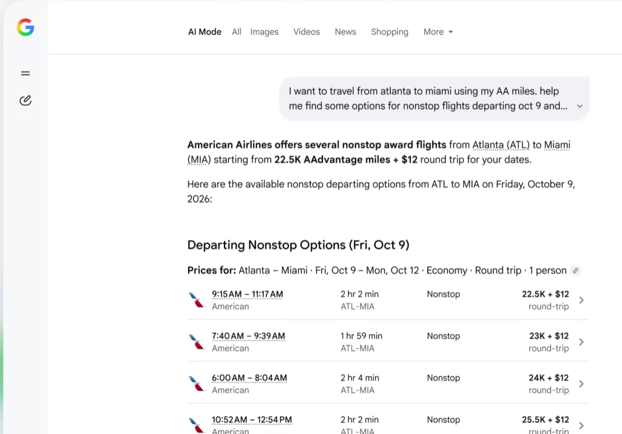Select the 10:52 AM – 12:54 PM flight time
Screen dimensions: 622x434
252,419
